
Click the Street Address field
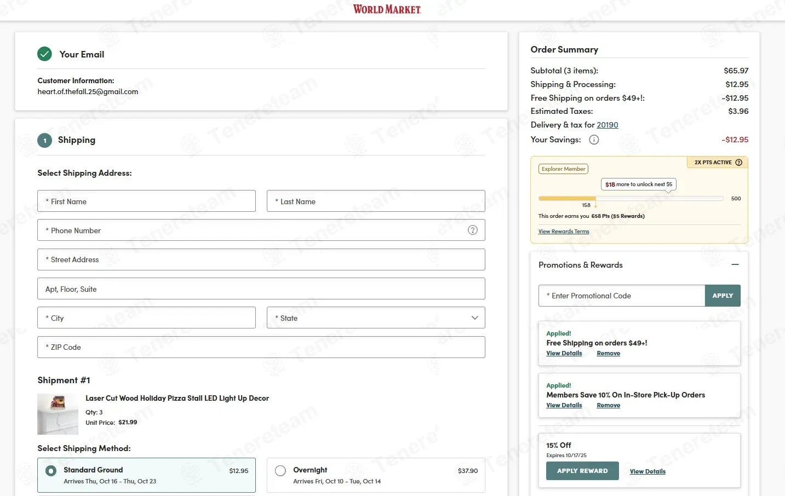[x=261, y=259]
